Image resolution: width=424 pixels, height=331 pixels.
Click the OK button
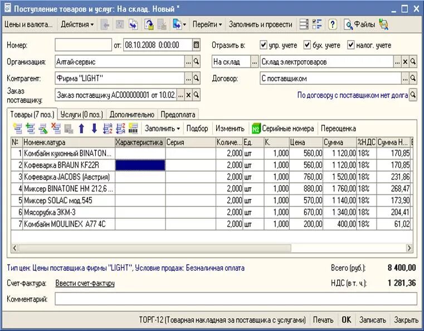347,320
